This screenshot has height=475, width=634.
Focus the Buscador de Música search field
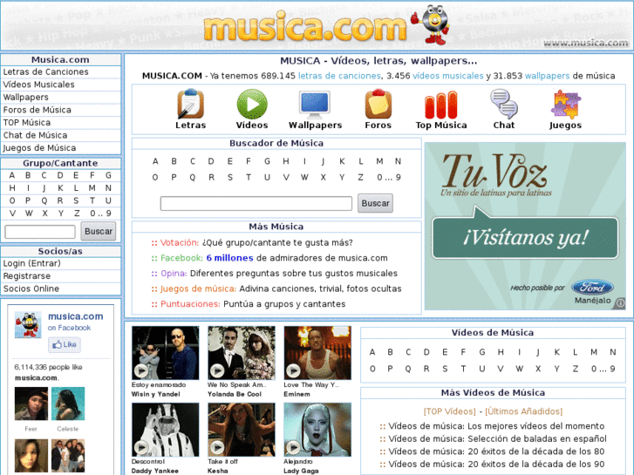click(256, 203)
